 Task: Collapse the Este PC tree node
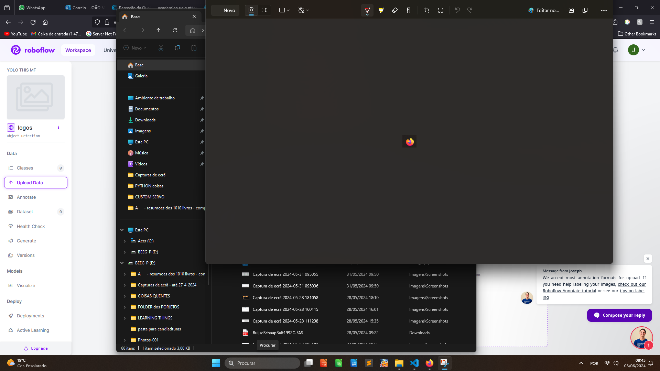pos(122,230)
